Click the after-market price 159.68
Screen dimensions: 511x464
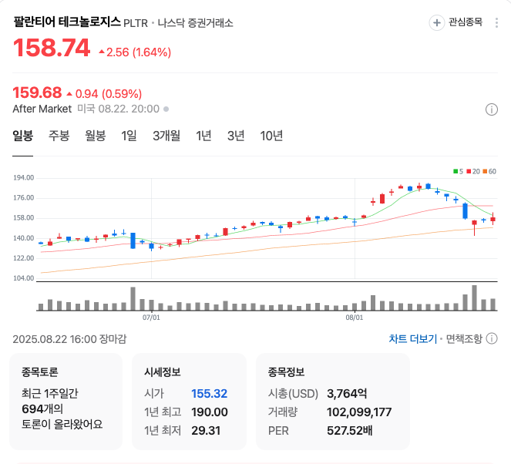pyautogui.click(x=37, y=92)
